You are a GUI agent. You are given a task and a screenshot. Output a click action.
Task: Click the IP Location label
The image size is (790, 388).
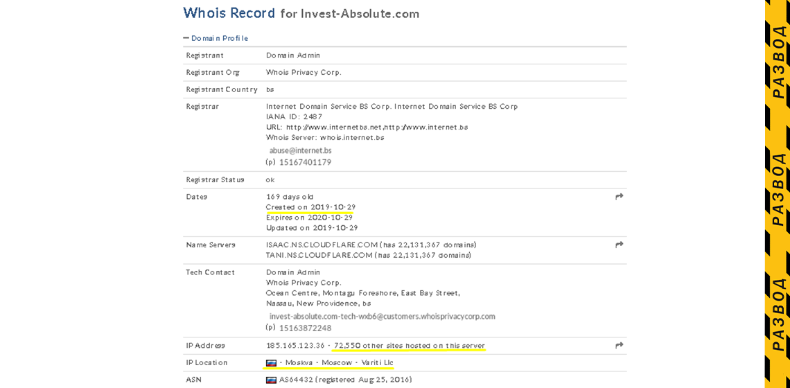point(207,362)
